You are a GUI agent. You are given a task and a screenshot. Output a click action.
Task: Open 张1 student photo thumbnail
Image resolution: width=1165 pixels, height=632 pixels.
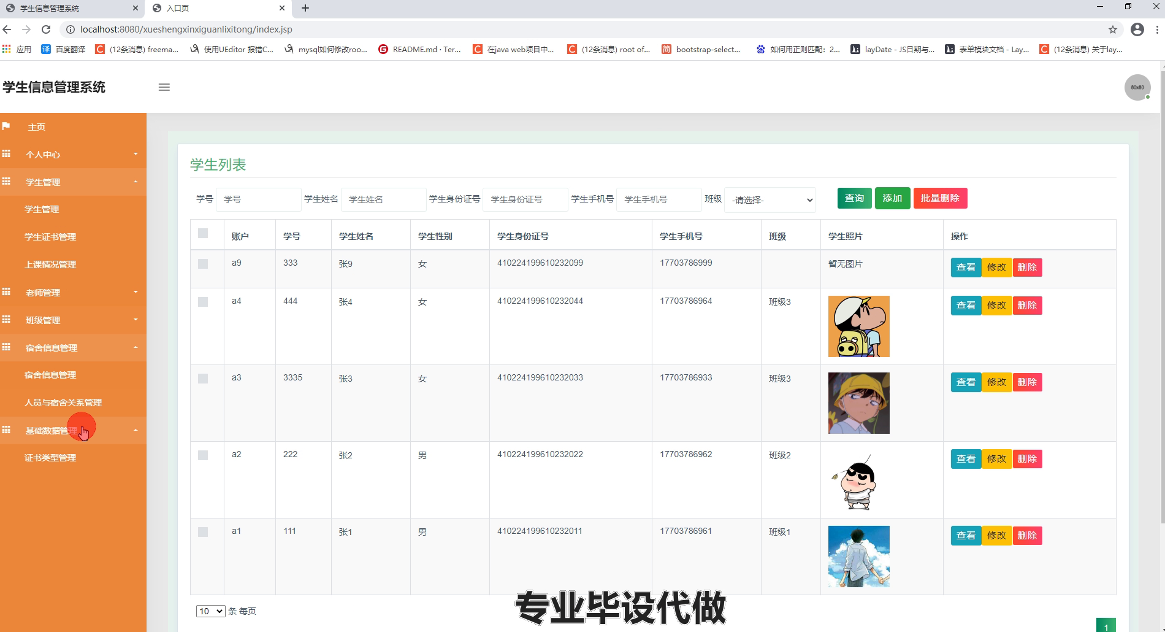pos(858,557)
